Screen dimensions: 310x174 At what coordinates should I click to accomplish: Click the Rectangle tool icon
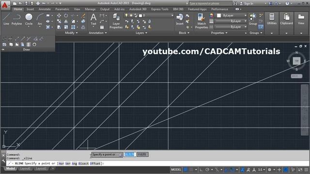(48, 15)
